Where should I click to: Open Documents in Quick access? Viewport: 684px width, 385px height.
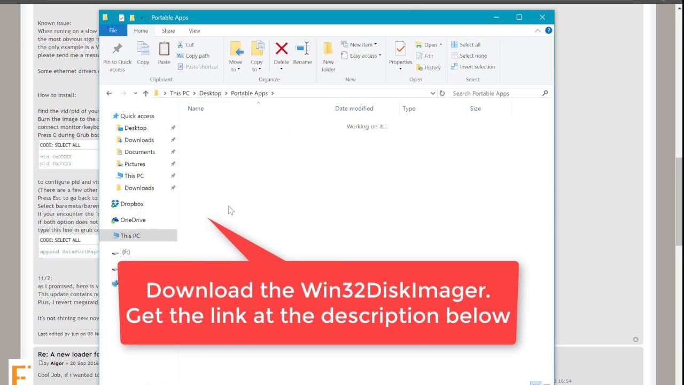[139, 152]
